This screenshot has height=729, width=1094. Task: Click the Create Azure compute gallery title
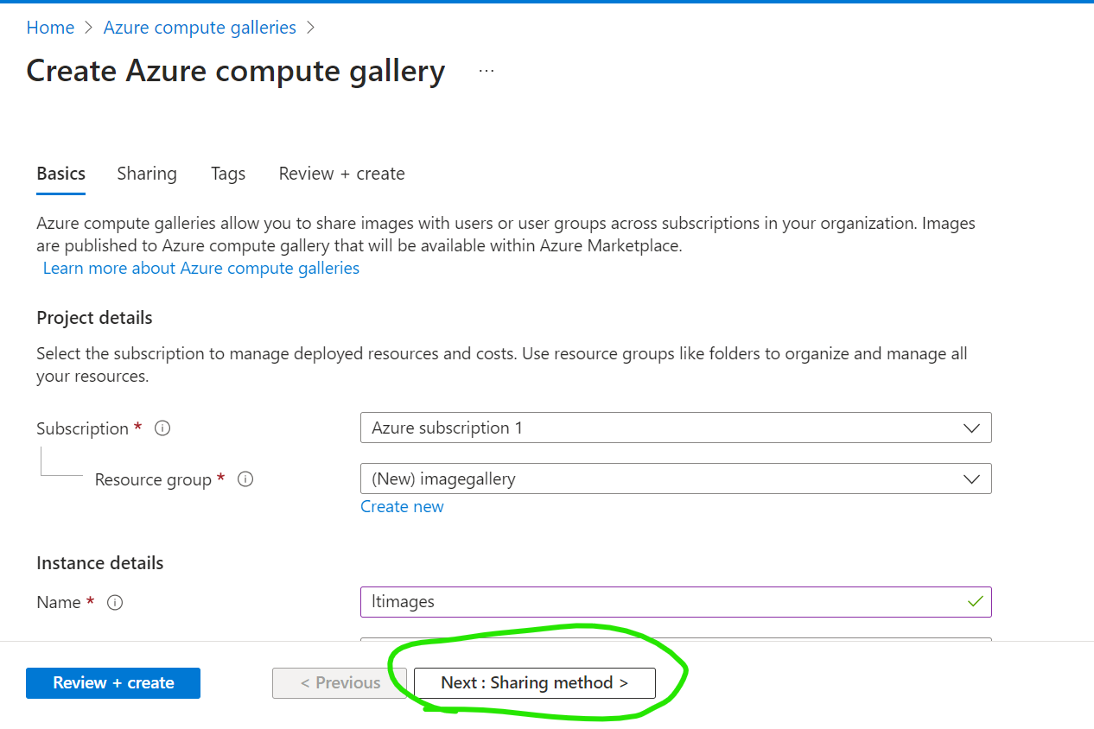pos(236,71)
